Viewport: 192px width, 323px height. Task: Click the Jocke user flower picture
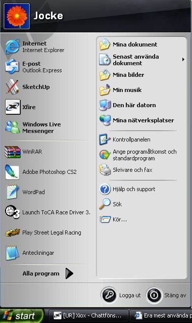(x=17, y=16)
